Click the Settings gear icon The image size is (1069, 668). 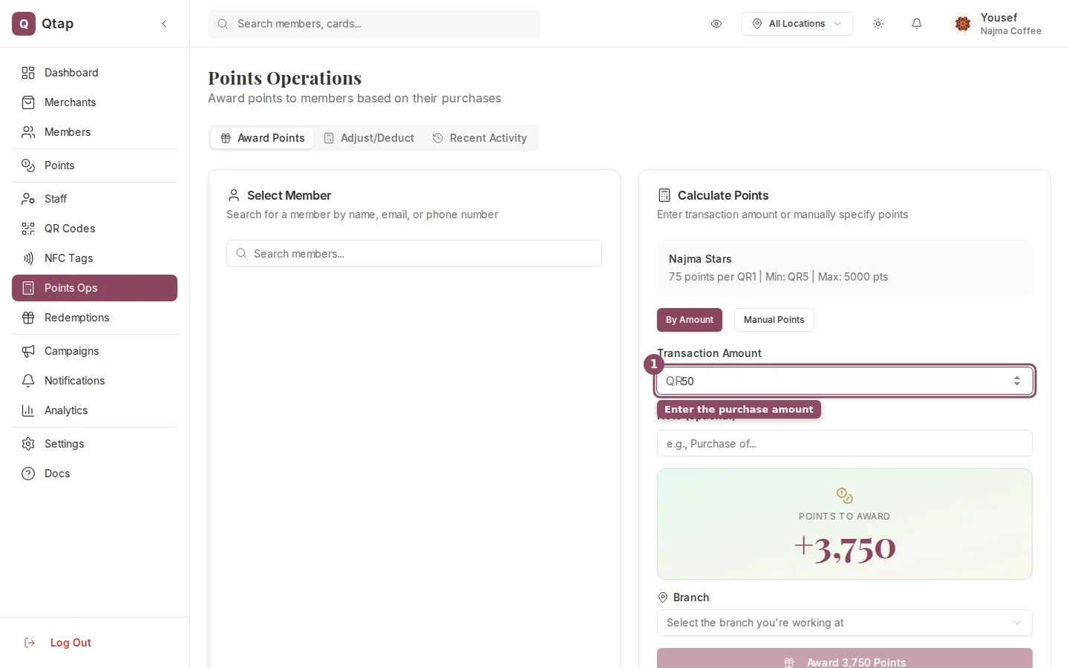click(28, 444)
